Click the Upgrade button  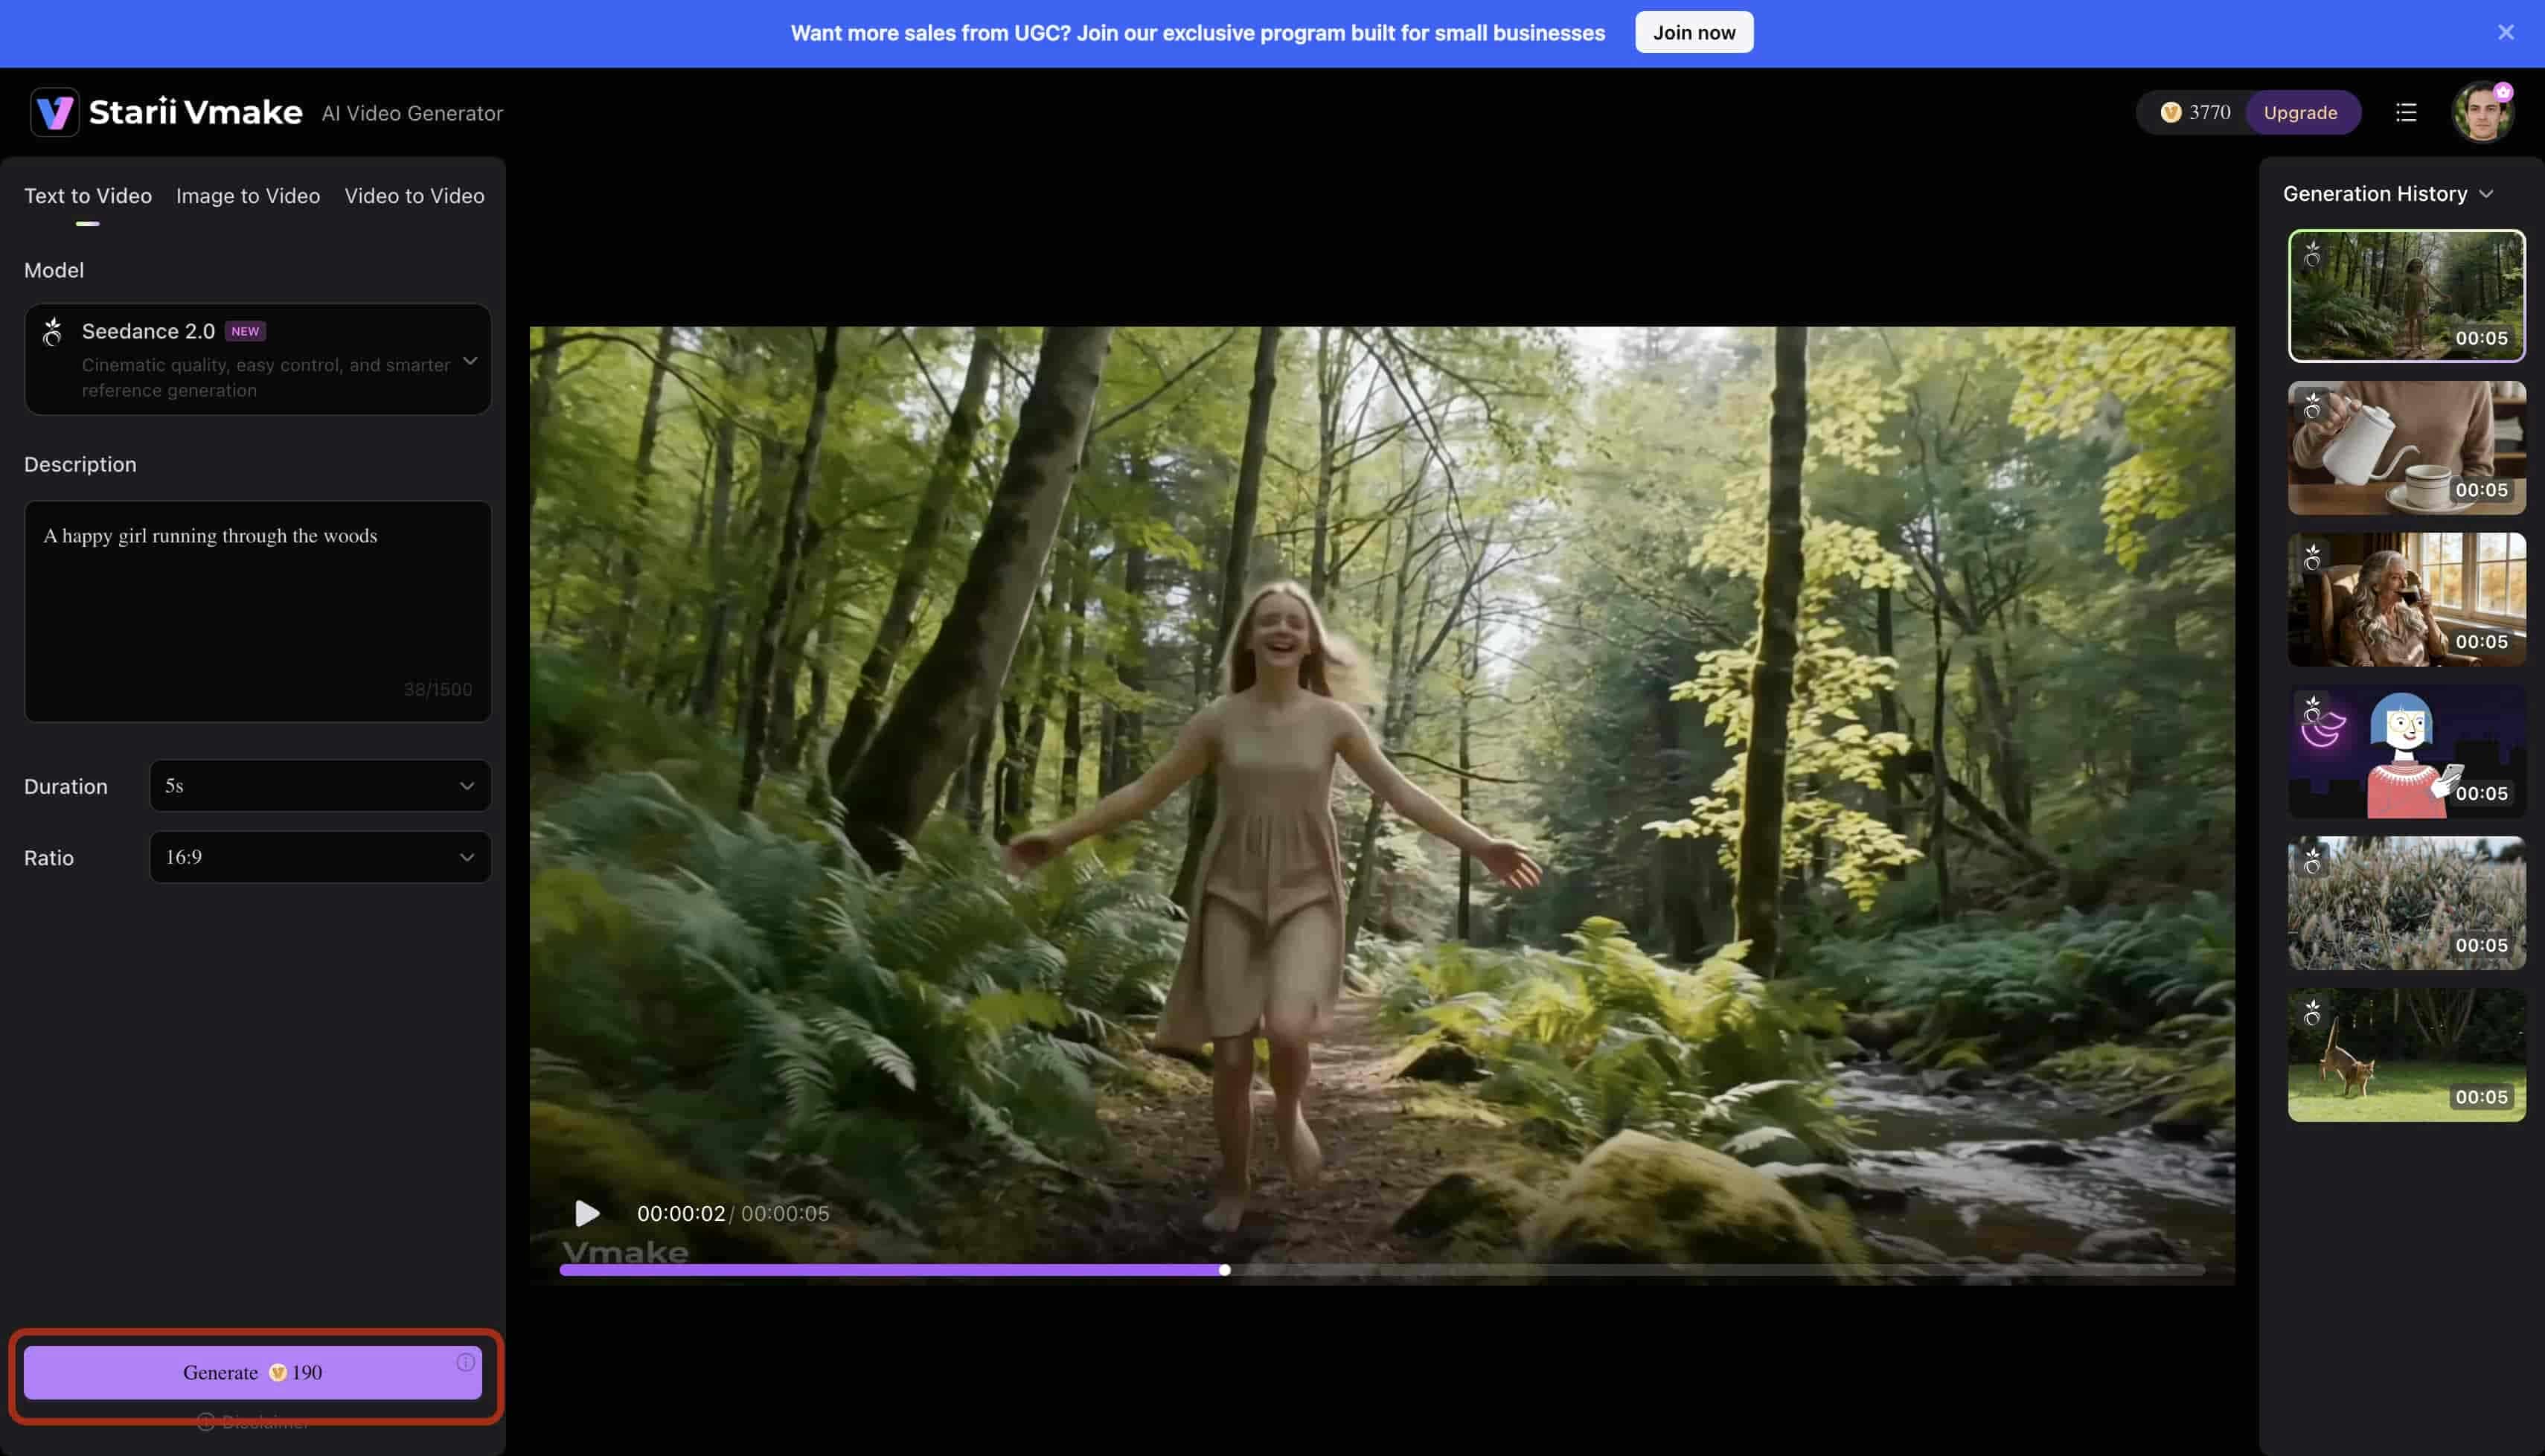pos(2300,112)
